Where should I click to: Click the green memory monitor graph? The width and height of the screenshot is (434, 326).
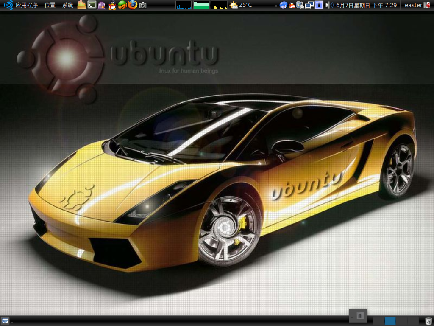click(x=201, y=5)
